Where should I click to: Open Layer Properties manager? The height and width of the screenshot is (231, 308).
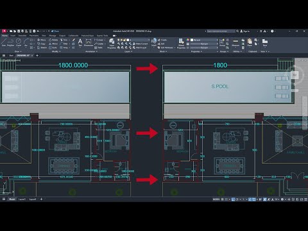tap(112, 44)
